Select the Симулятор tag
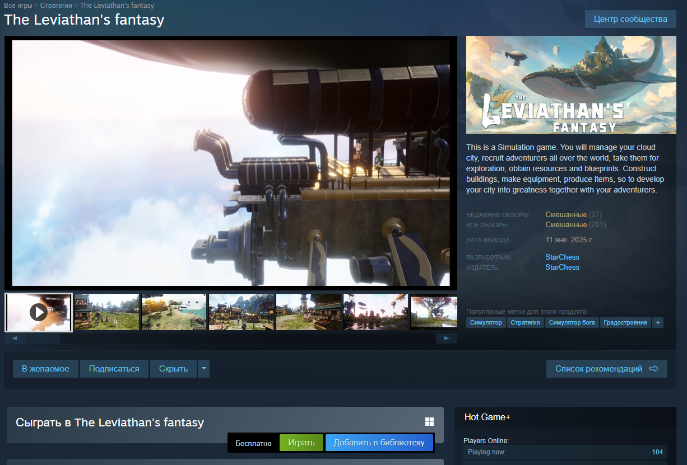Screen dimensions: 687x465 [486, 322]
